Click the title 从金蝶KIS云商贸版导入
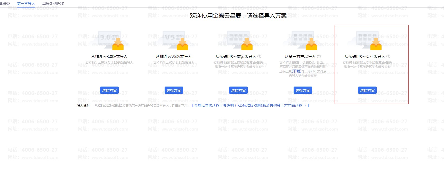 point(236,56)
